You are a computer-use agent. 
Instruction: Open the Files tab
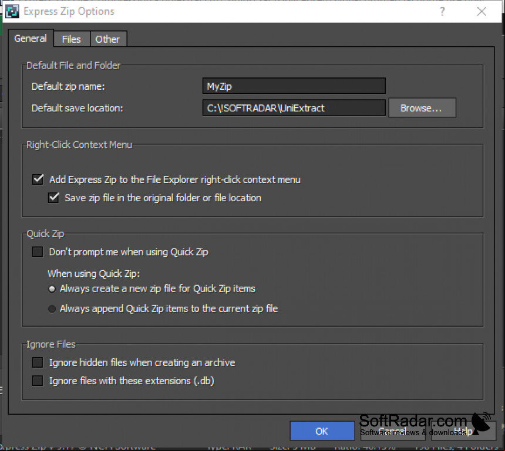point(72,39)
